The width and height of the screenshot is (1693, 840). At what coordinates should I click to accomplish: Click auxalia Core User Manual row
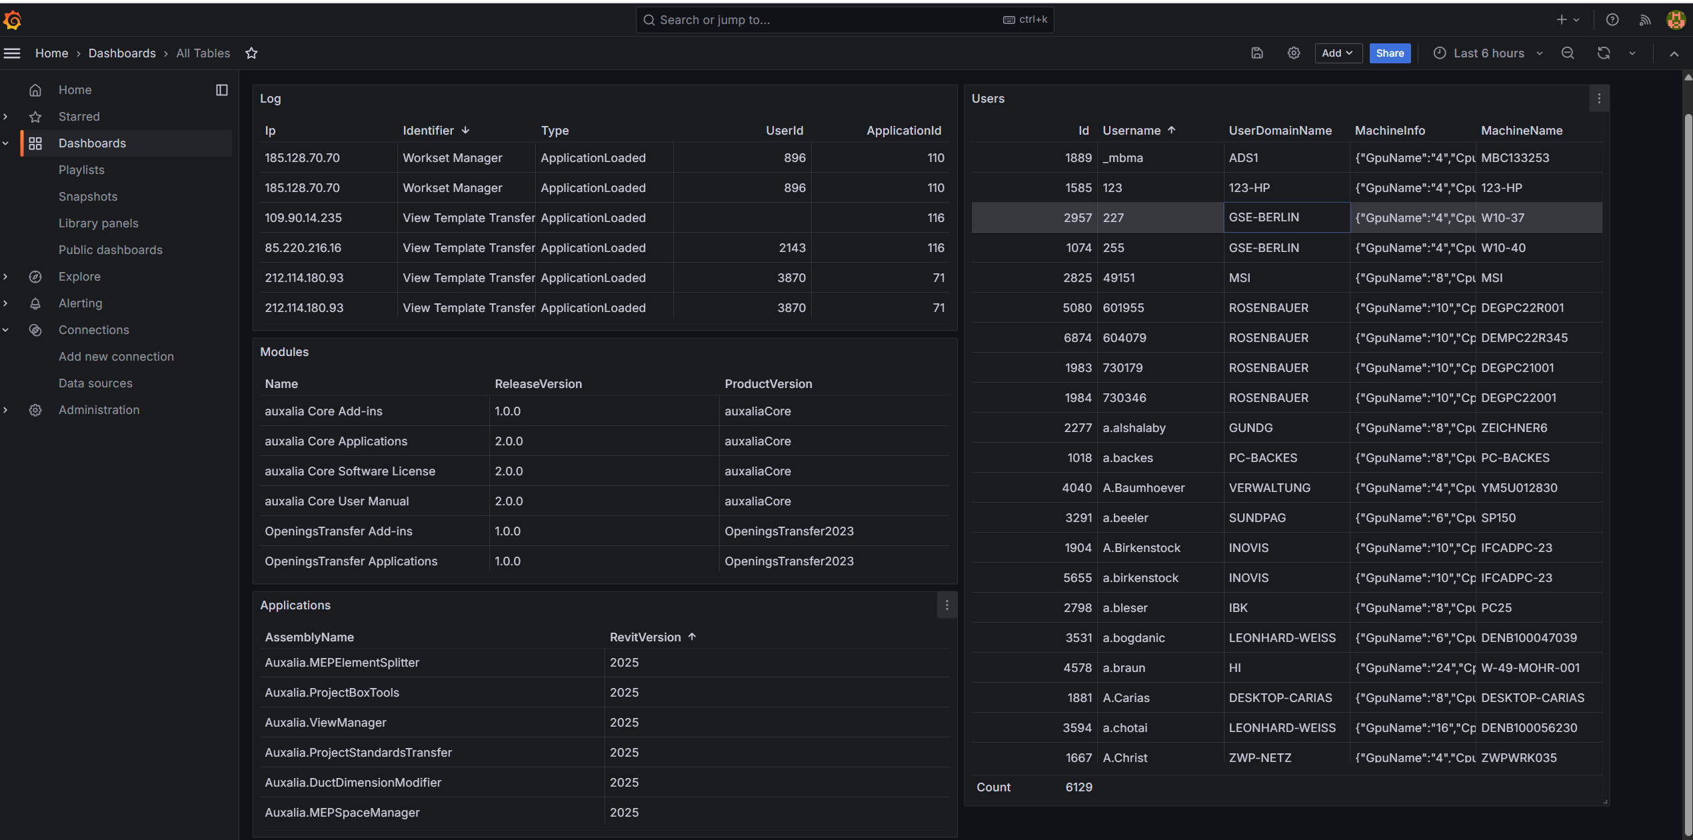pos(605,501)
